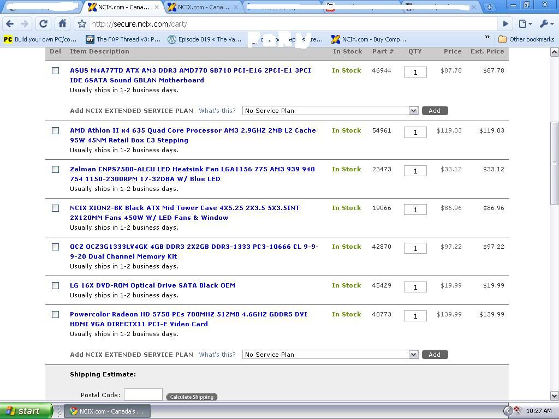Open a new tab with plus button

(x=489, y=7)
